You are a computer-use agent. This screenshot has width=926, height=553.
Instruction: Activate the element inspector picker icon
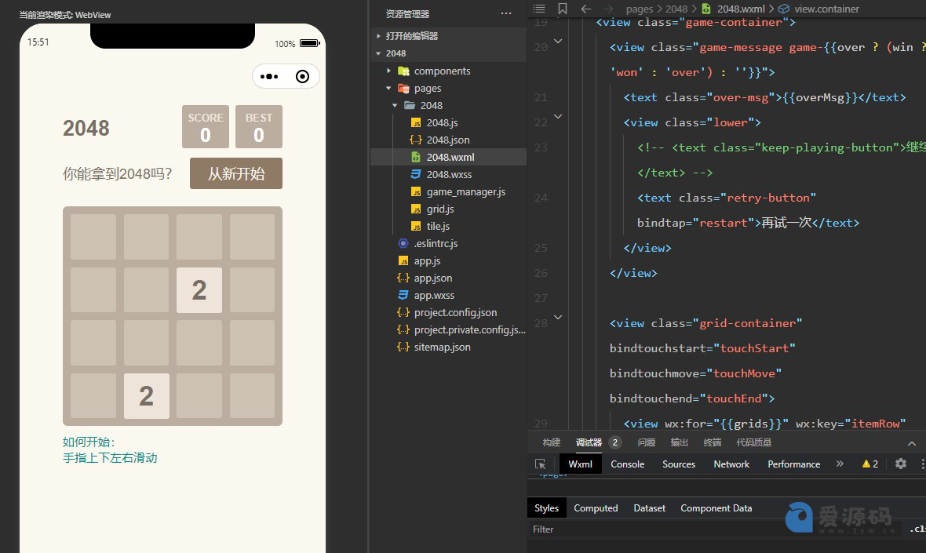point(540,464)
